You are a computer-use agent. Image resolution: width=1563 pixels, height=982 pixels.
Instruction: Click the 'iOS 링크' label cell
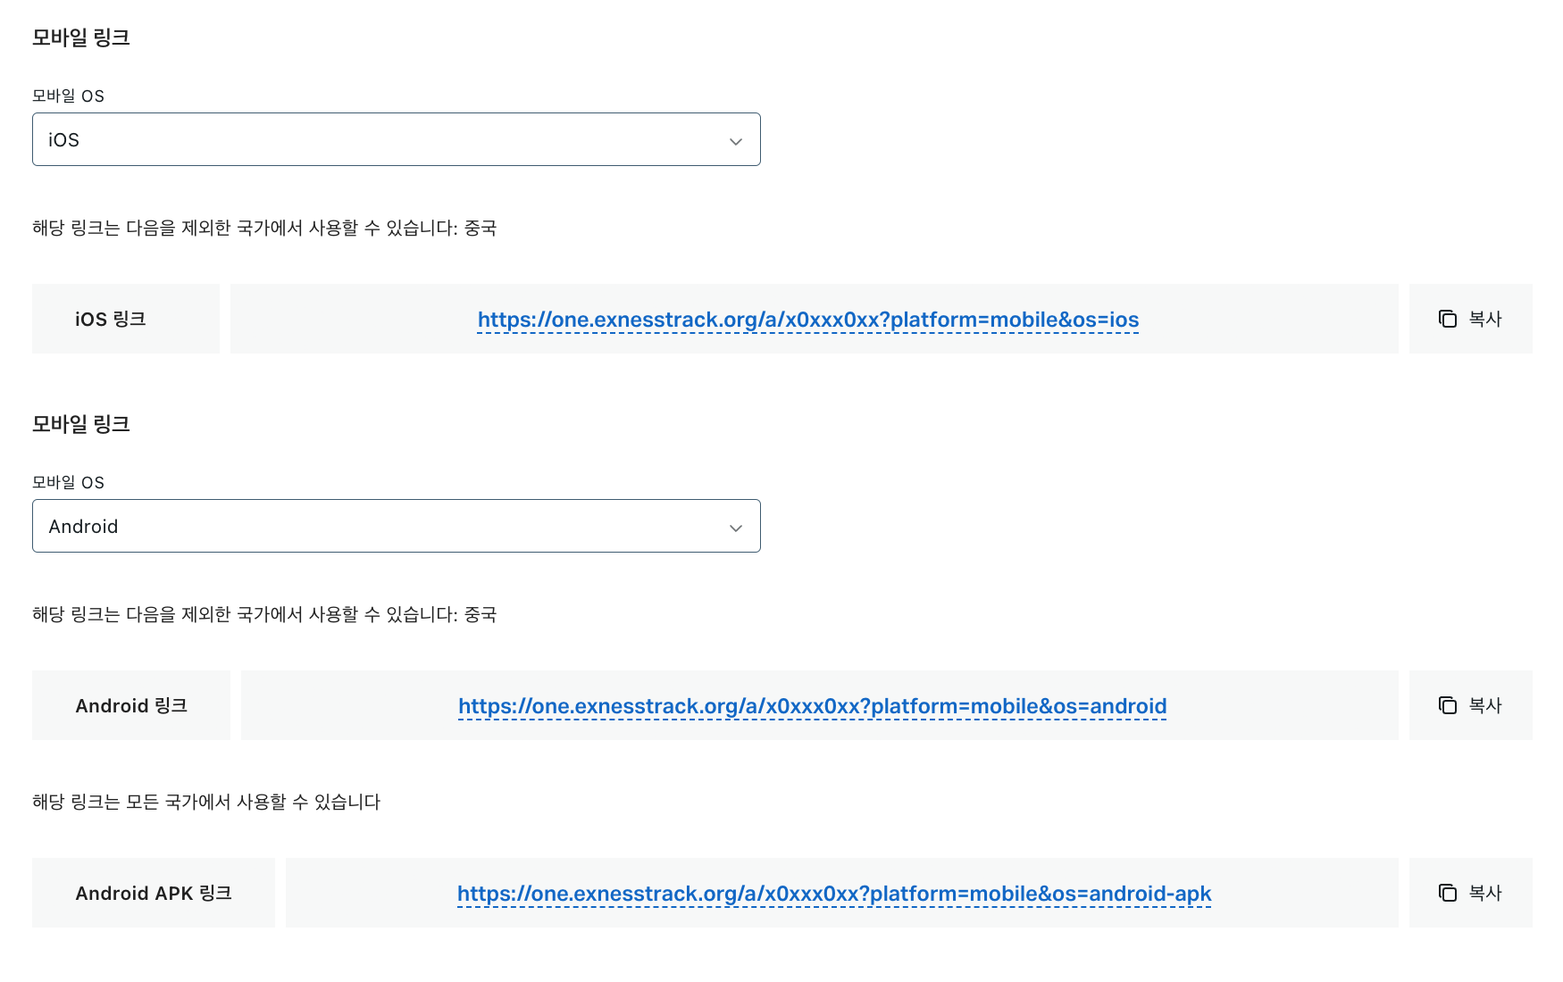pos(111,319)
